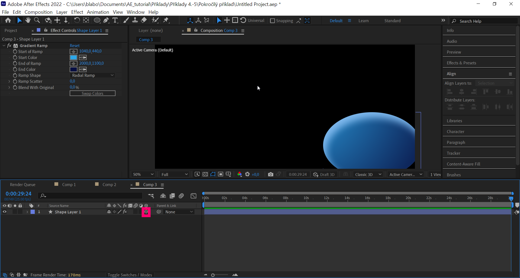Open the 50% magnification dropdown
The height and width of the screenshot is (278, 520).
pos(143,174)
